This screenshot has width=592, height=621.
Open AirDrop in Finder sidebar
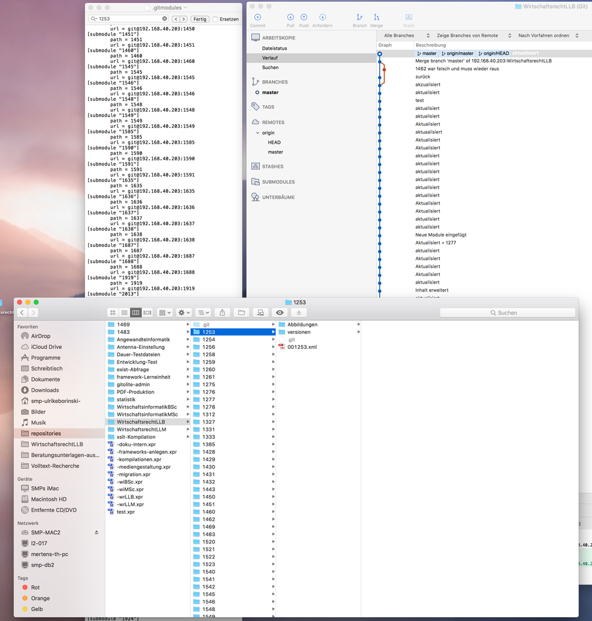pos(40,336)
